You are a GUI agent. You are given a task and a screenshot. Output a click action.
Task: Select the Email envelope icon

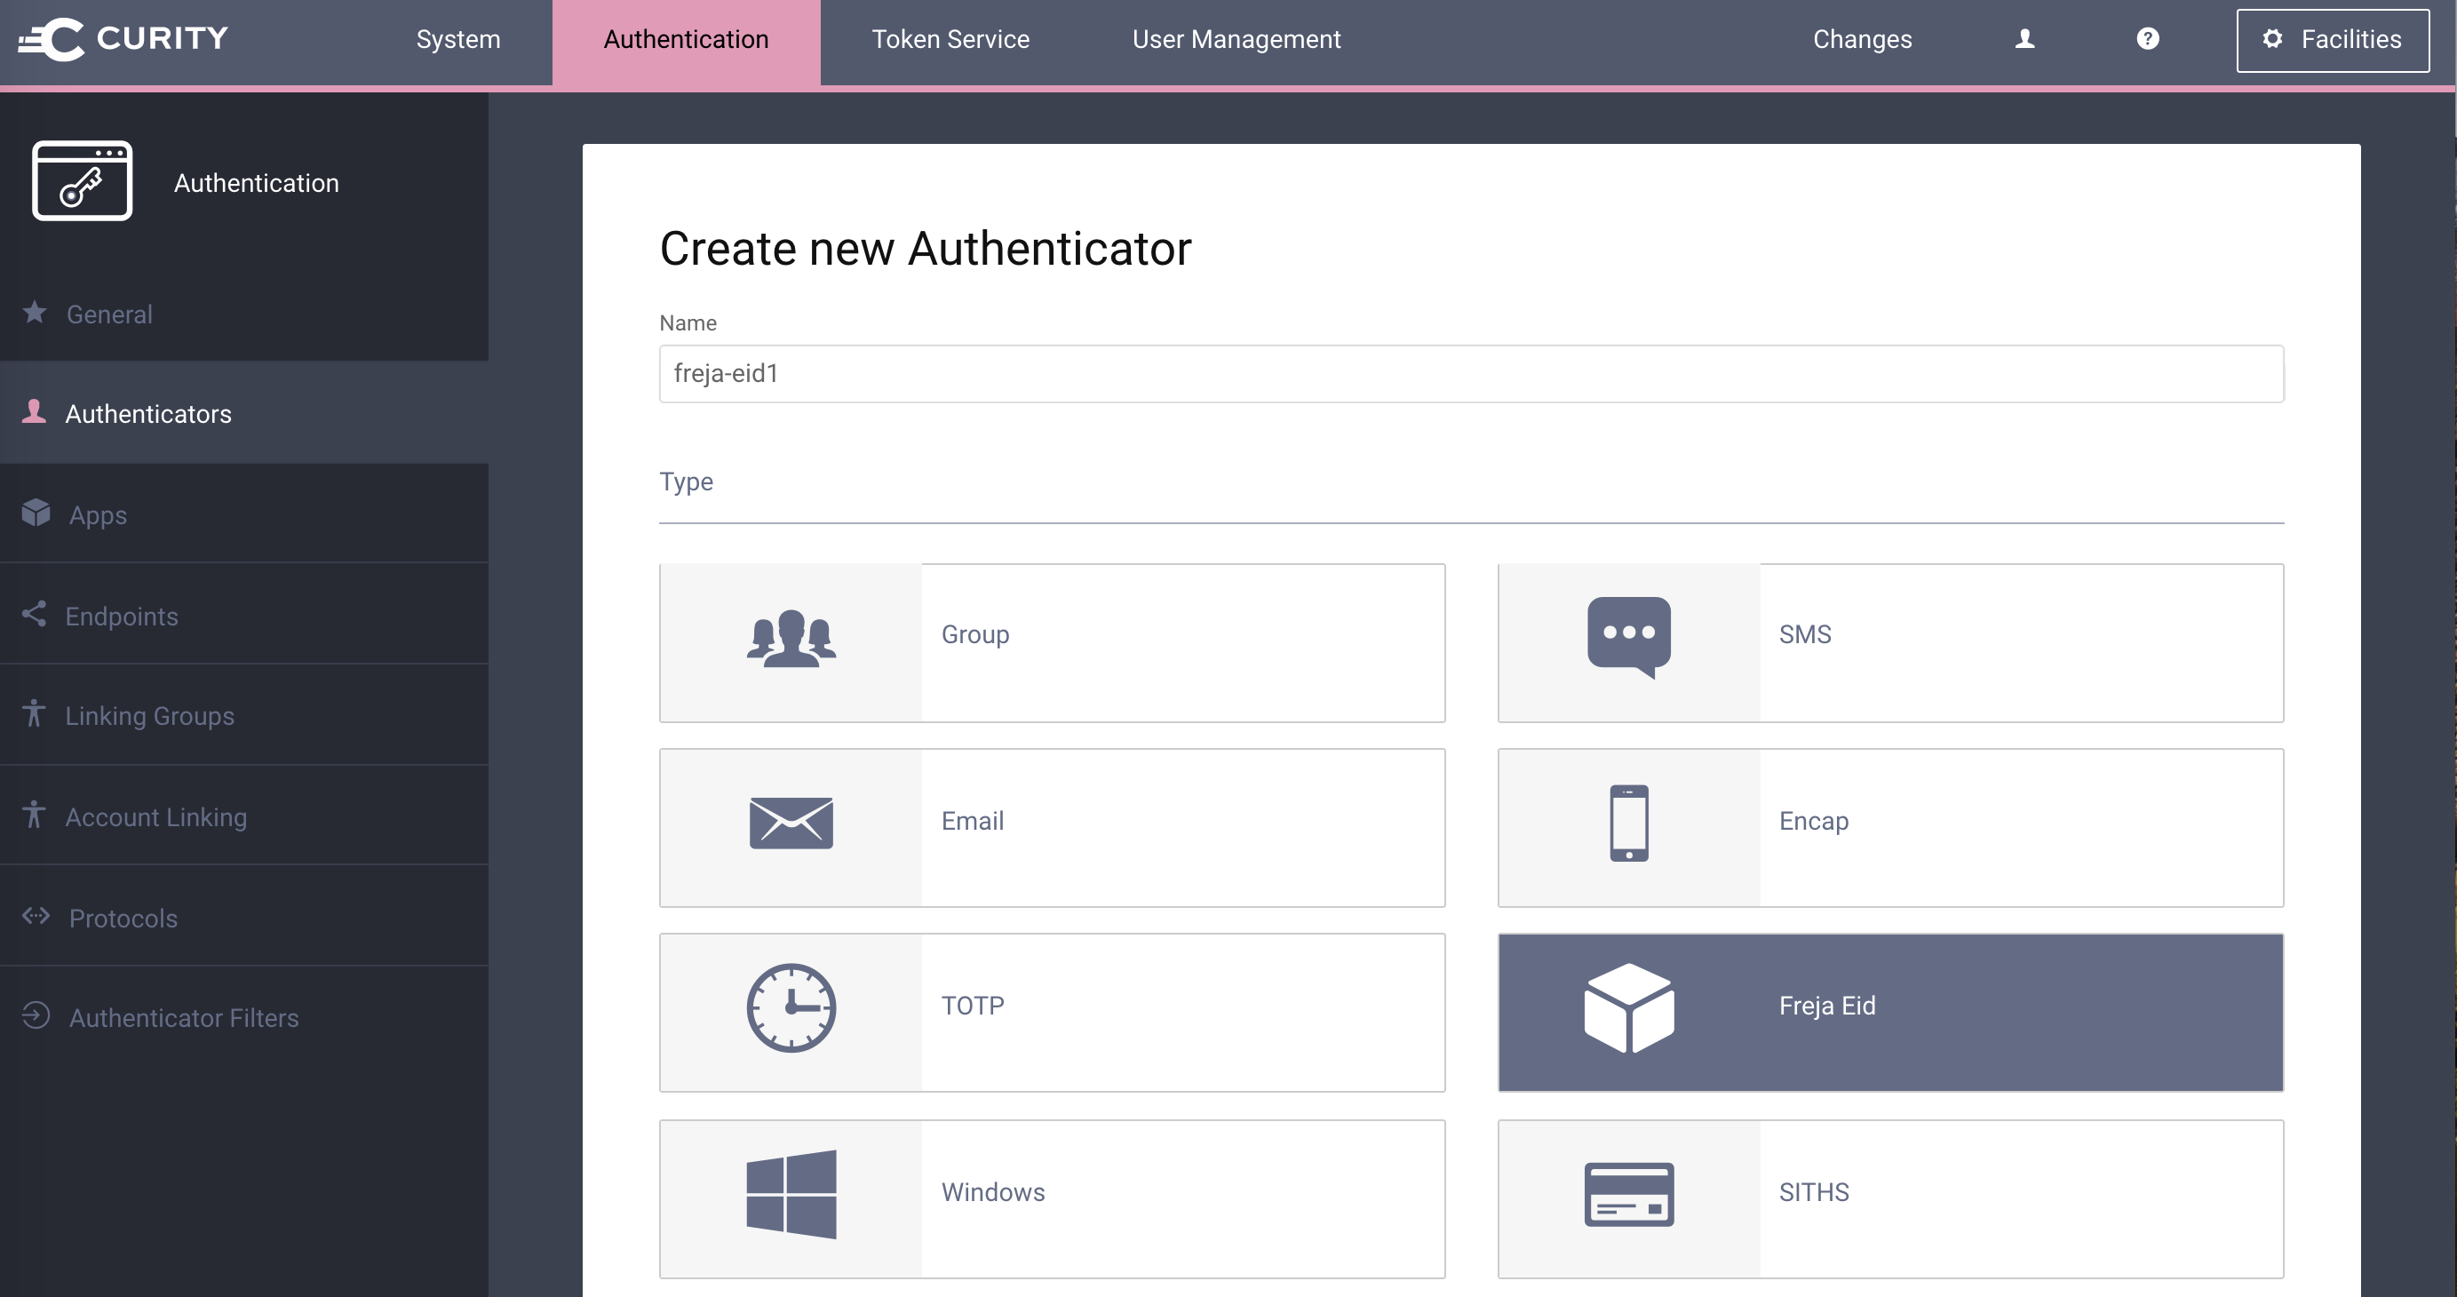(791, 822)
